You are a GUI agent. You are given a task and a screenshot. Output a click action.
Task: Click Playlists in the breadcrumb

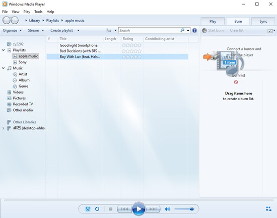[x=52, y=21]
